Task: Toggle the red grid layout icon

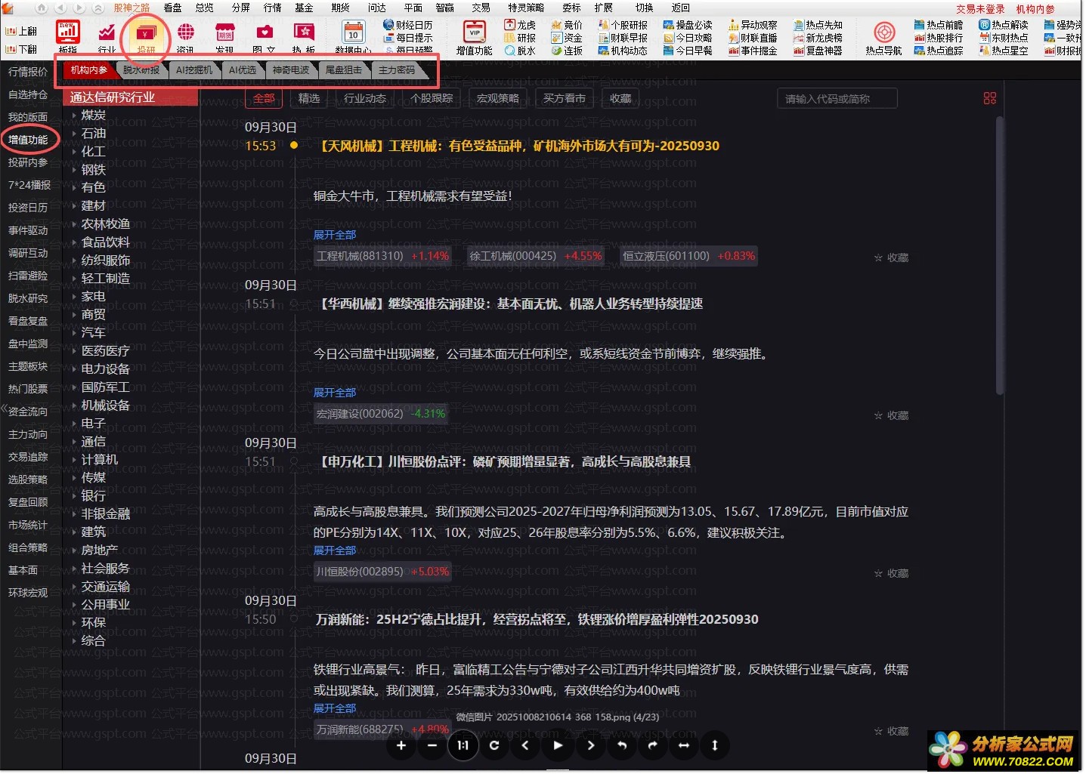Action: tap(990, 98)
